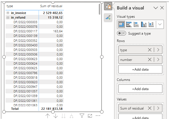Go to next level double-arrow icon
The height and width of the screenshot is (119, 169).
(x=63, y=116)
